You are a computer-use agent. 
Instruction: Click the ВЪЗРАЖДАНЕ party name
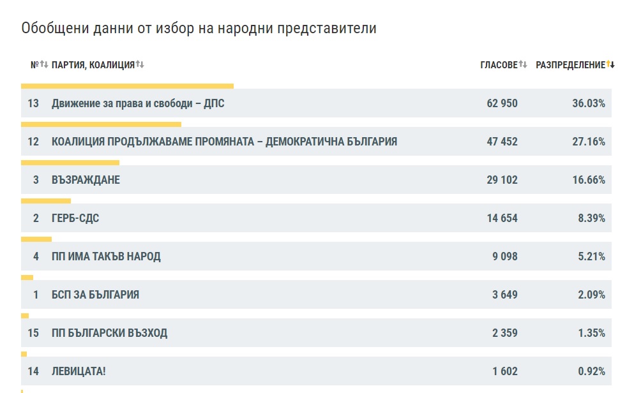tap(86, 180)
